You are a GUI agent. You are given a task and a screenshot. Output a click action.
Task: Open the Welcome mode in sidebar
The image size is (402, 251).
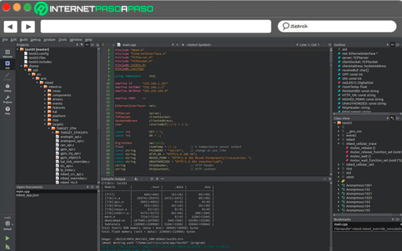7,52
